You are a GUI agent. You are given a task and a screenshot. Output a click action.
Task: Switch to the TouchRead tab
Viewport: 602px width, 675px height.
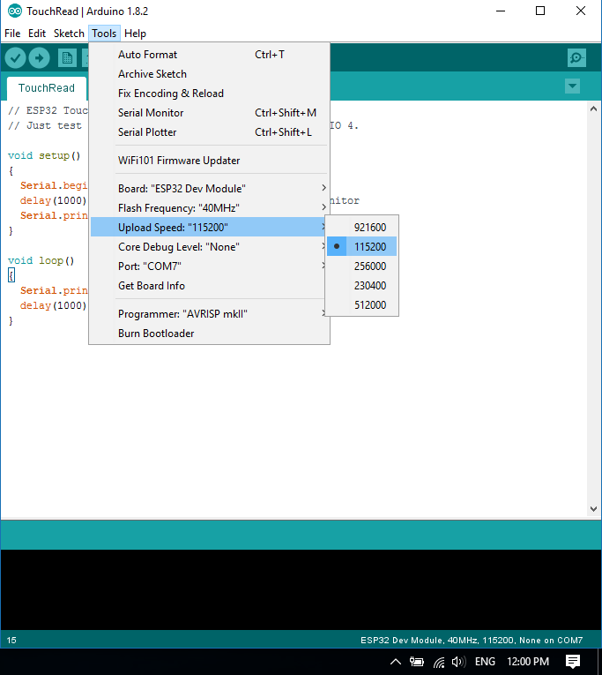pyautogui.click(x=47, y=88)
